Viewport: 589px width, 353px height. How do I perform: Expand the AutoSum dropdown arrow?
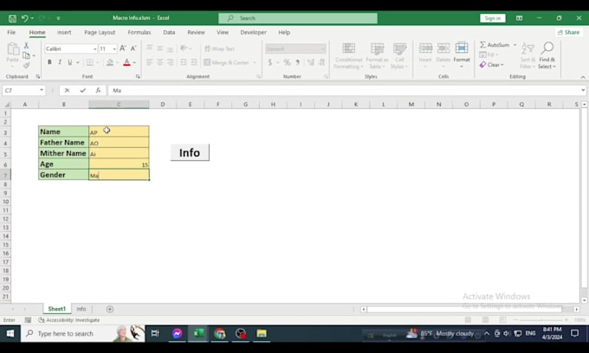click(x=515, y=45)
